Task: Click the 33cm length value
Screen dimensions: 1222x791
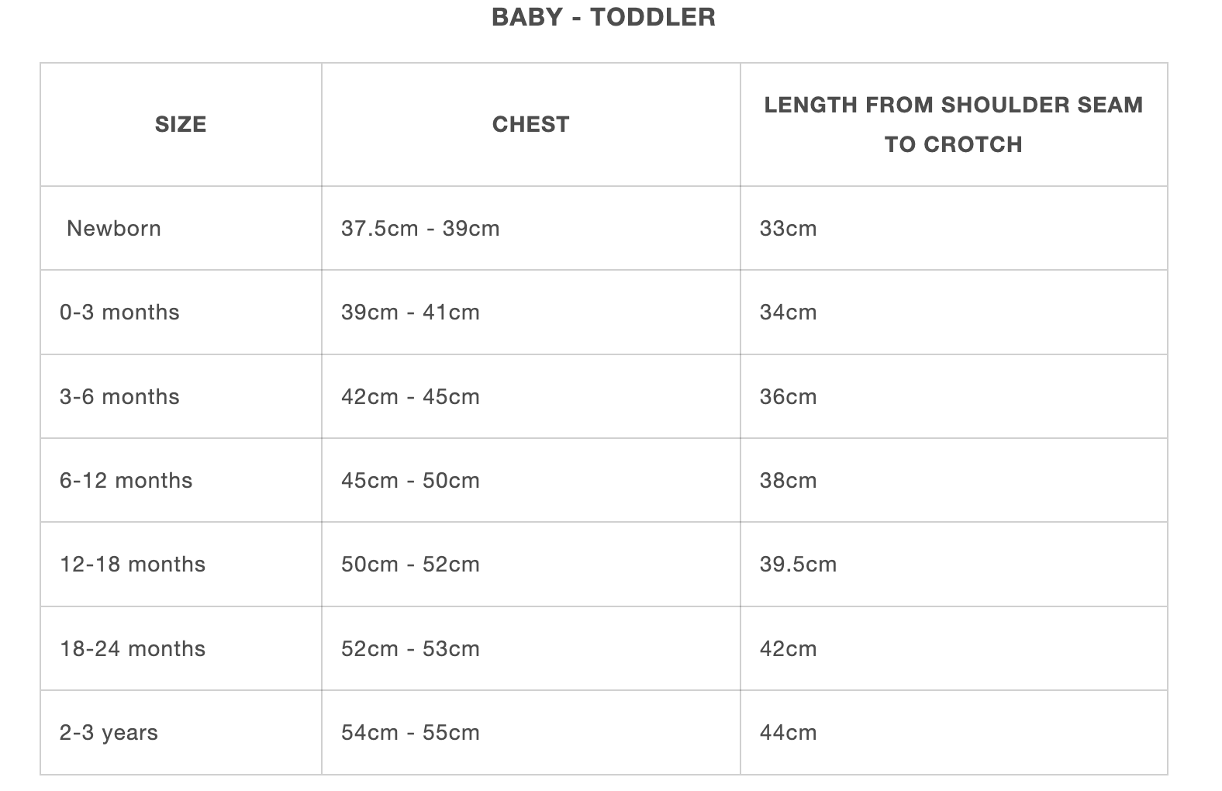Action: point(788,228)
